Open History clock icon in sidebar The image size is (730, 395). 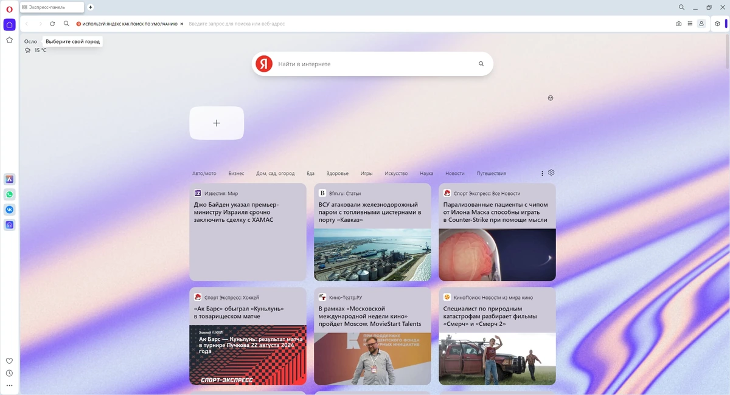coord(9,373)
